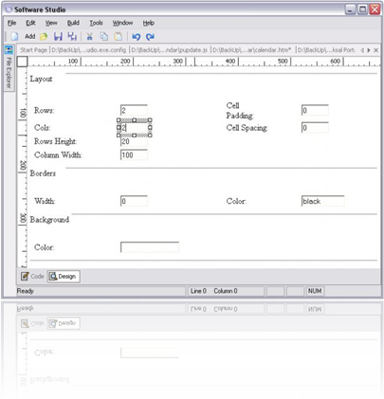Switch to the Code view tab

point(32,276)
